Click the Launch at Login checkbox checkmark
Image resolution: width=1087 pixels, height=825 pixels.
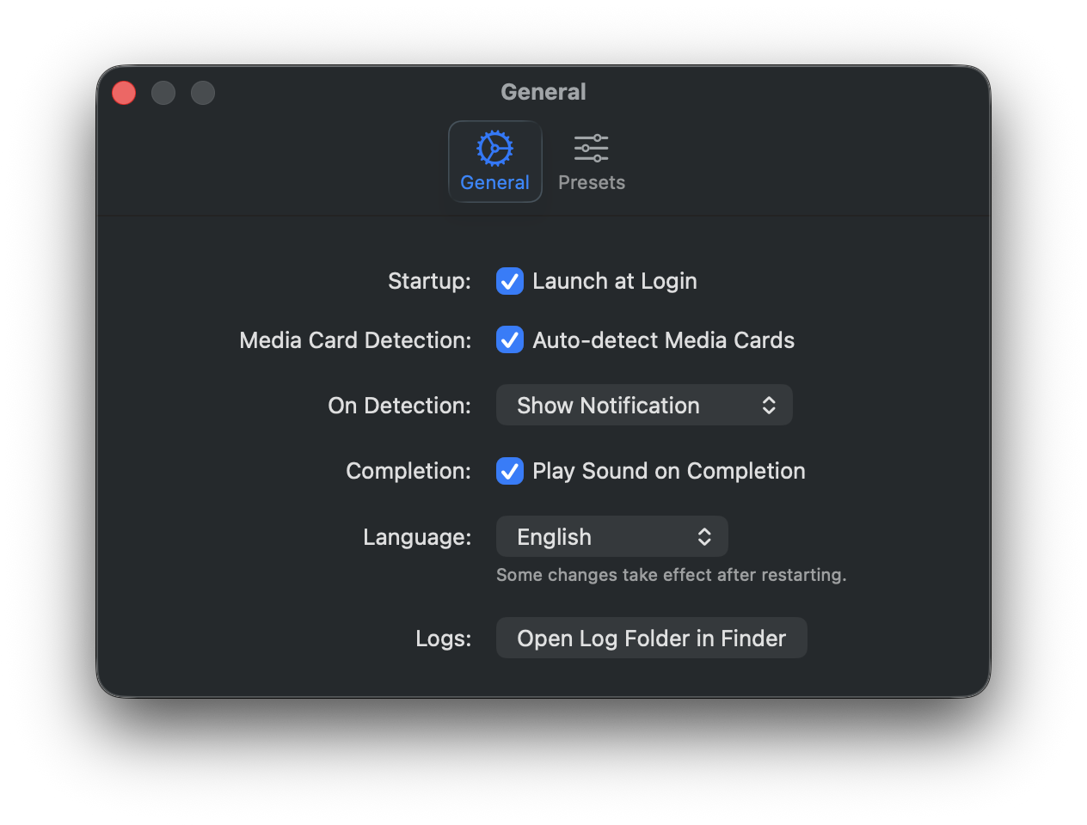tap(510, 281)
